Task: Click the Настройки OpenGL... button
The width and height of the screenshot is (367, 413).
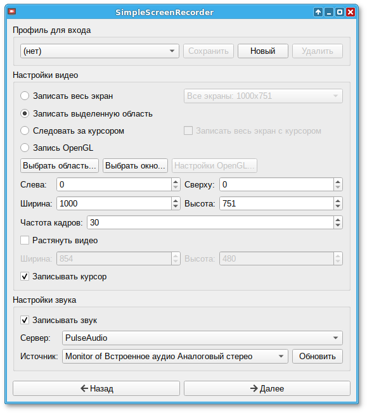Action: [214, 166]
